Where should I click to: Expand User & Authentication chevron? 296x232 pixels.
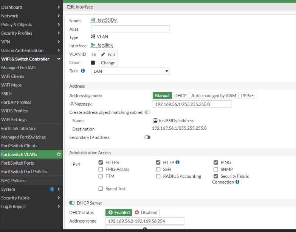(x=59, y=50)
